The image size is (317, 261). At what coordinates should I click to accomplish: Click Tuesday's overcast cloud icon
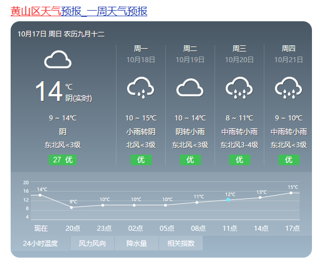(x=190, y=87)
